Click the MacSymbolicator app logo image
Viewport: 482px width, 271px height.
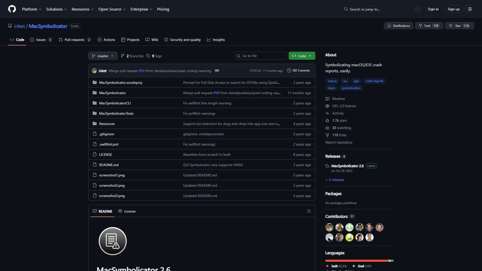pyautogui.click(x=113, y=241)
